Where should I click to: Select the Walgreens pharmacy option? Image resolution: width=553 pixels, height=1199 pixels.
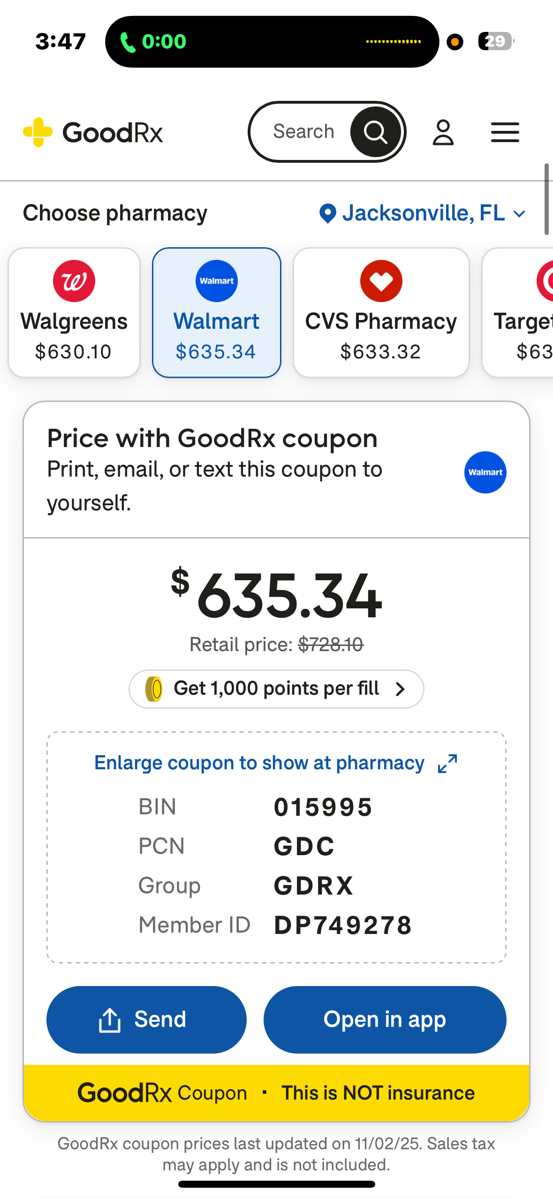click(x=74, y=312)
